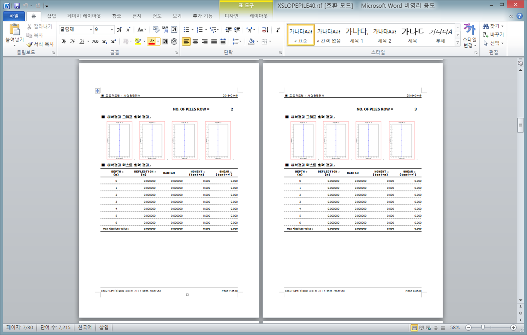Apply the 간격 없음 style
The image size is (527, 335).
329,35
